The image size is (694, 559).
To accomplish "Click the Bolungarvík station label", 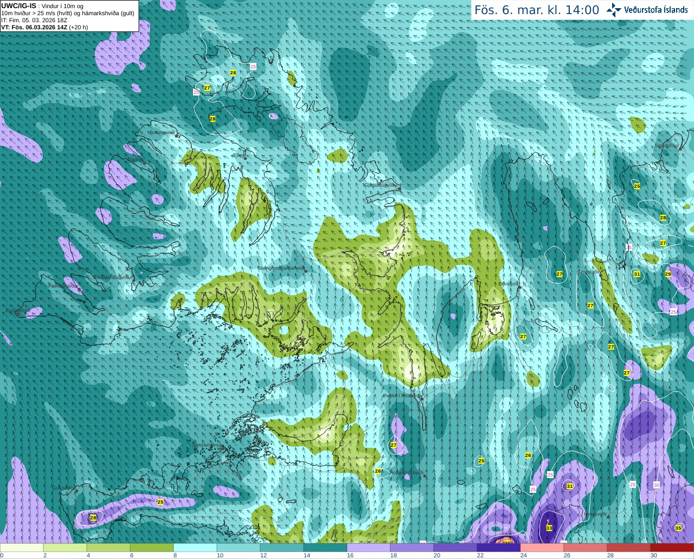I will 163,132.
